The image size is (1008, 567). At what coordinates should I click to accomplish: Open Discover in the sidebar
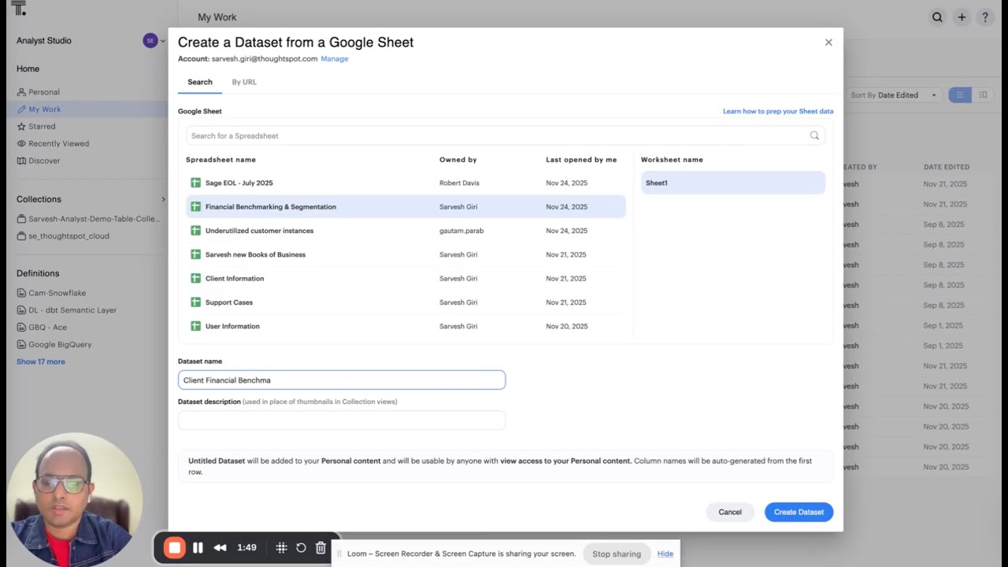pyautogui.click(x=44, y=161)
